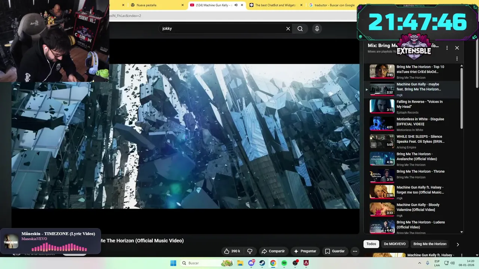The height and width of the screenshot is (269, 479).
Task: Open the Windows Start menu
Action: click(x=173, y=263)
